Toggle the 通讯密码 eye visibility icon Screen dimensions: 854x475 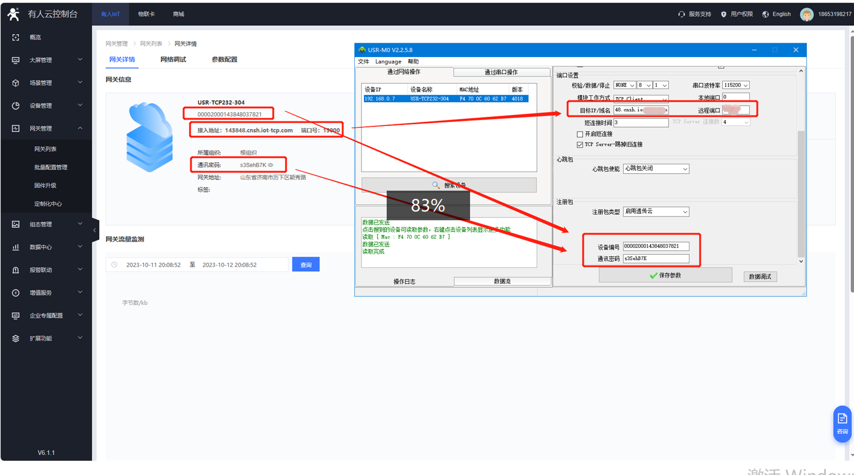point(270,165)
